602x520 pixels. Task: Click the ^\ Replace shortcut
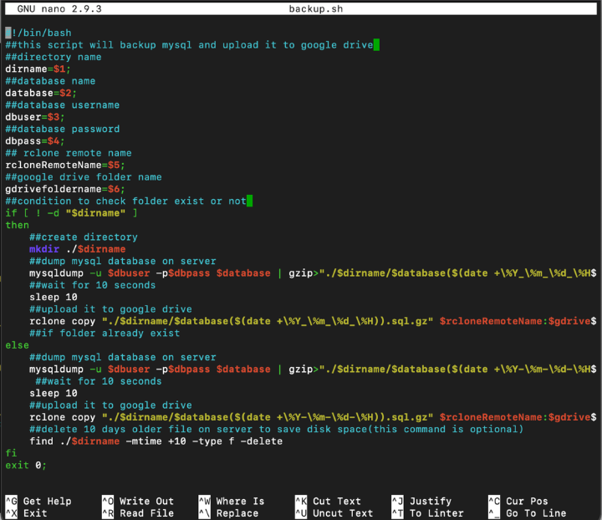tap(228, 513)
